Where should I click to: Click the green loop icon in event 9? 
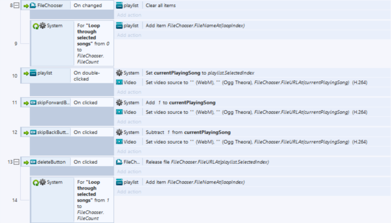pos(36,26)
